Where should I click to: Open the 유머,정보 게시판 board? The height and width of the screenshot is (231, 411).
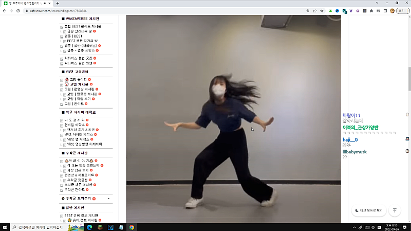click(x=84, y=220)
